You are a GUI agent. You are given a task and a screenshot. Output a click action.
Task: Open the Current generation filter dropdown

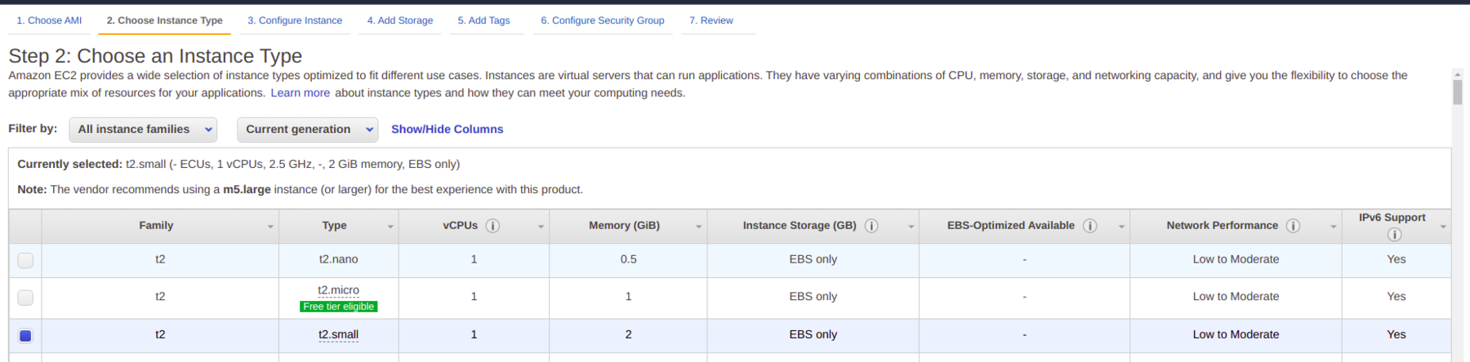coord(307,130)
